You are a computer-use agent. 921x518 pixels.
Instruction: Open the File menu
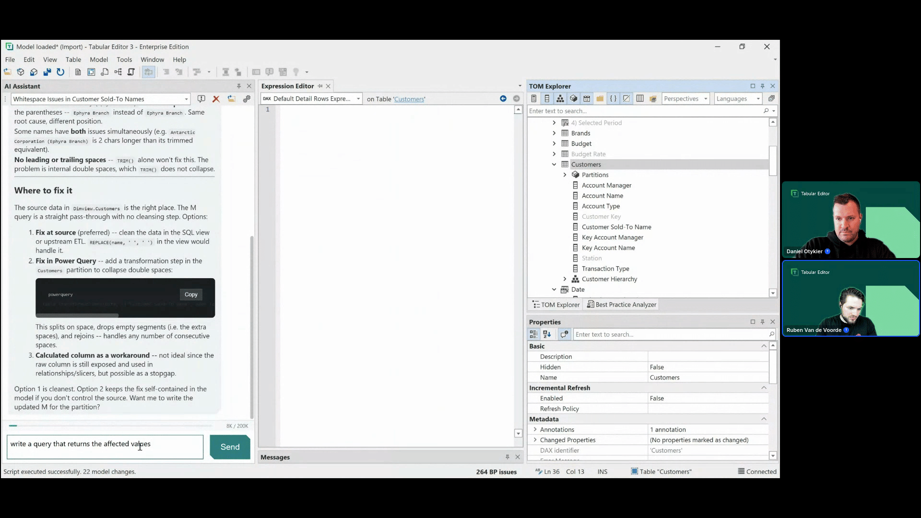[10, 59]
